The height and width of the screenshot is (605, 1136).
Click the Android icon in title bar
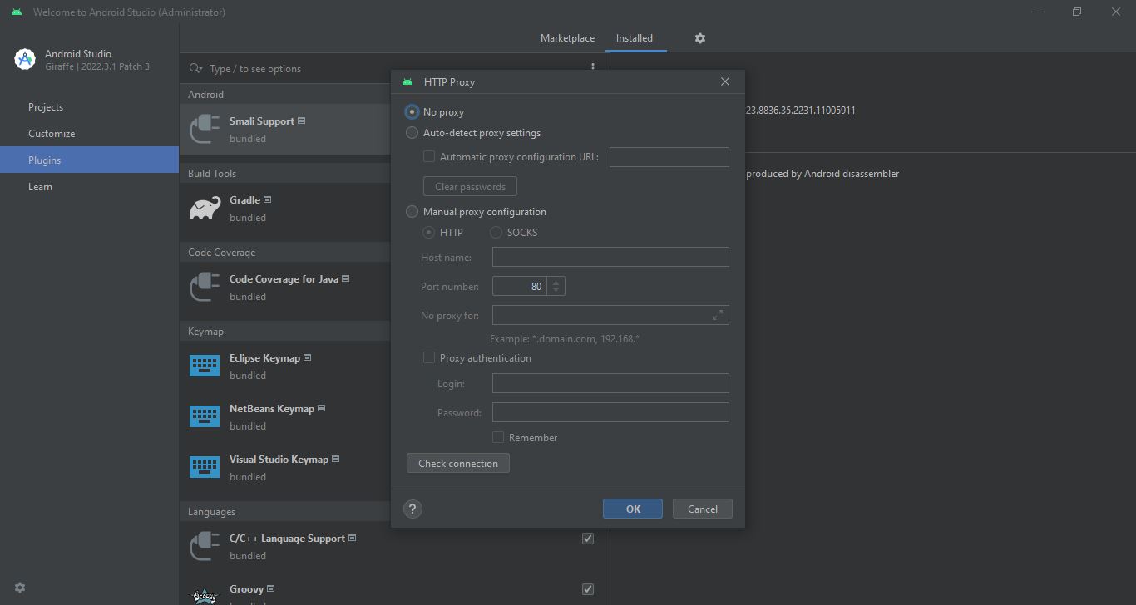[17, 12]
